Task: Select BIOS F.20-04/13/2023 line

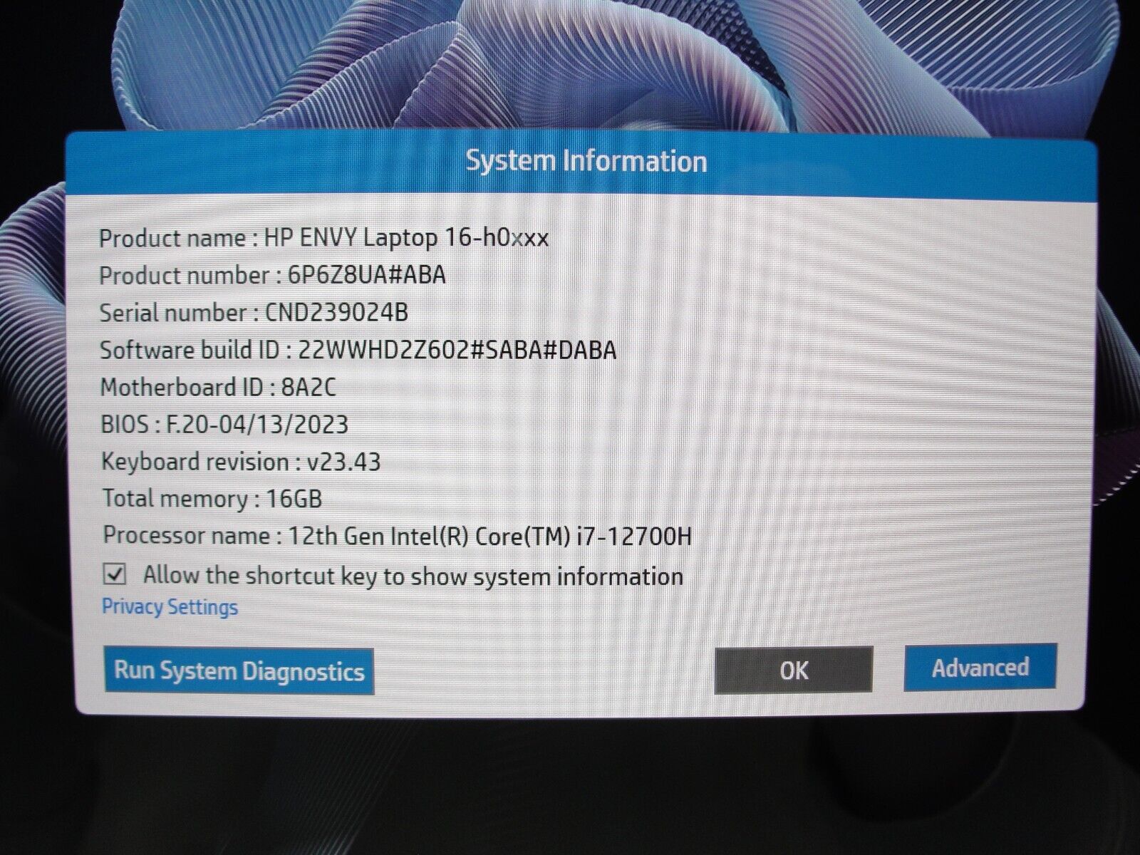Action: [x=224, y=425]
